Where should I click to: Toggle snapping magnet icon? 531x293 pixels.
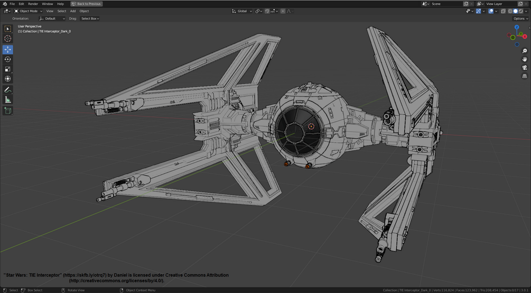267,11
